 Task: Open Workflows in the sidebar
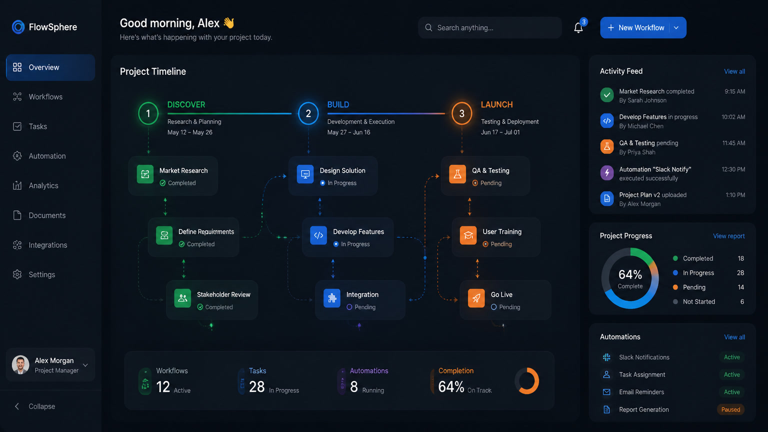(x=50, y=97)
